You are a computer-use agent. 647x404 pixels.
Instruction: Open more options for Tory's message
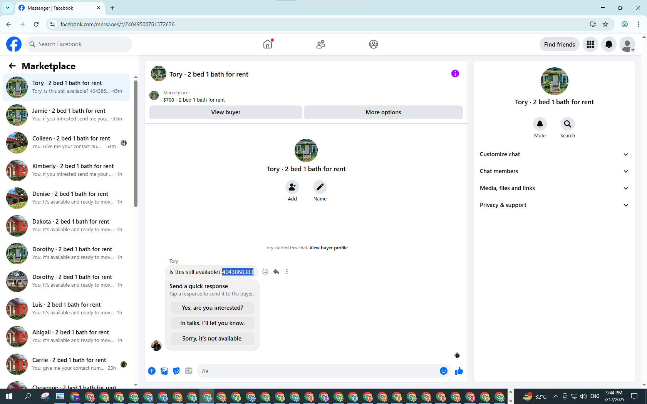tap(287, 272)
